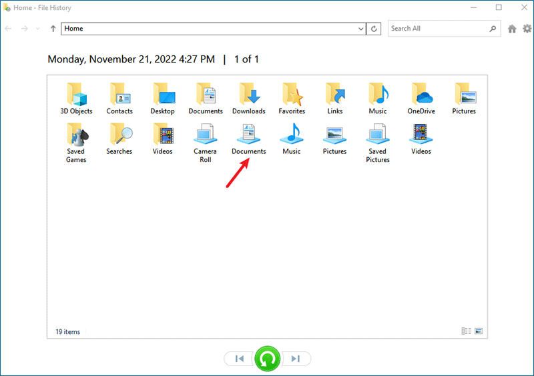Refresh the current location
Viewport: 534px width, 376px height.
tap(374, 29)
